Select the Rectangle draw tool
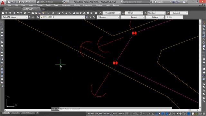This screenshot has width=206, height=116. click(x=2, y=36)
